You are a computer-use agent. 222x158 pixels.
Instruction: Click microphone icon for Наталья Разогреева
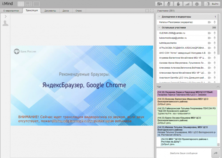[215, 22]
